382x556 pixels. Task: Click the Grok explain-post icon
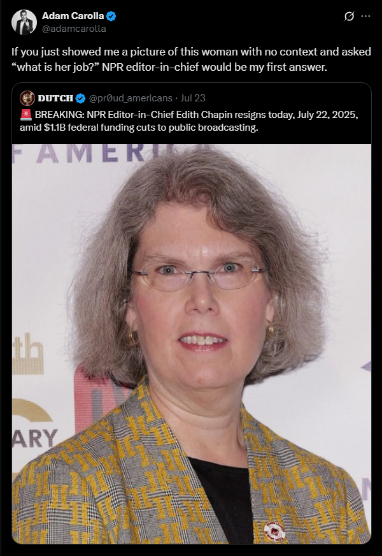pos(349,17)
